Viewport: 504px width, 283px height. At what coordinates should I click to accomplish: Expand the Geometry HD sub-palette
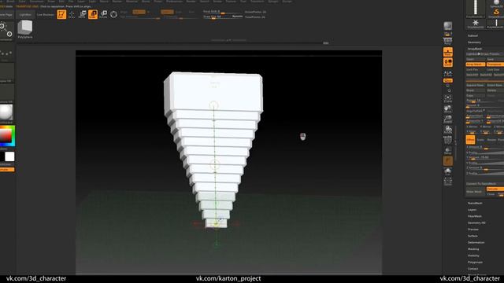pos(476,223)
